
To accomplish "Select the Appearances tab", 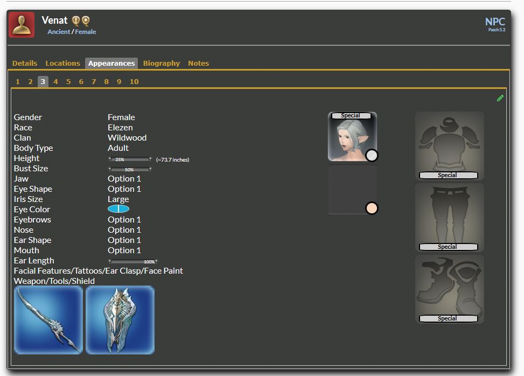I will (x=111, y=63).
